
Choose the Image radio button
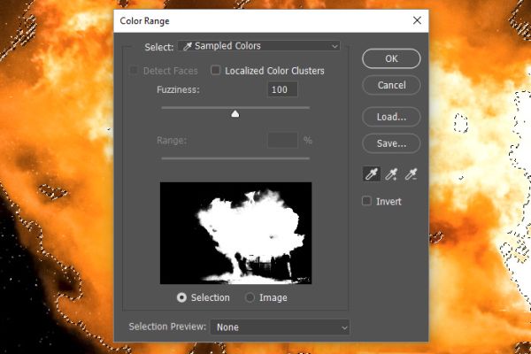[x=250, y=297]
